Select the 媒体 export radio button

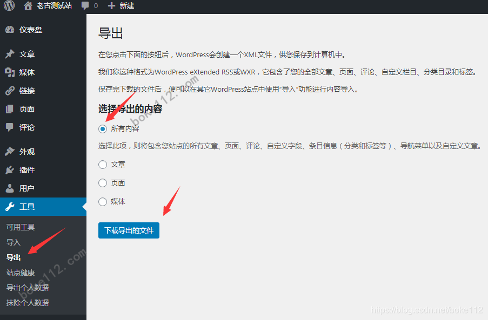pyautogui.click(x=103, y=202)
